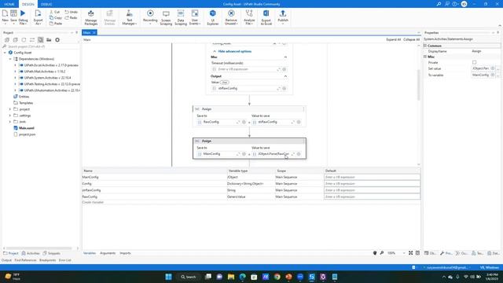Click Copy in the ribbon
This screenshot has width=503, height=283.
(56, 17)
